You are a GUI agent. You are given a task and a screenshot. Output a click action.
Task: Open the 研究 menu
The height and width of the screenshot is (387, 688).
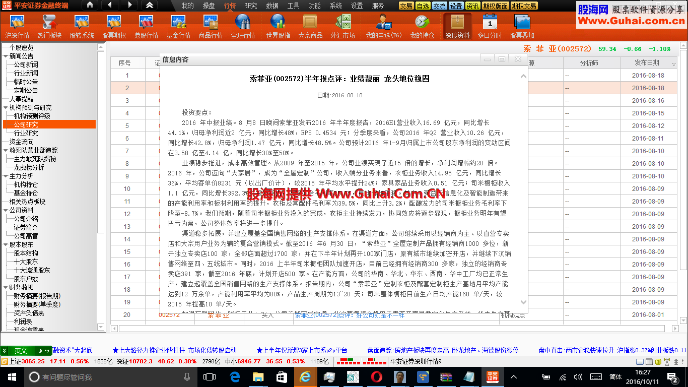tap(251, 6)
